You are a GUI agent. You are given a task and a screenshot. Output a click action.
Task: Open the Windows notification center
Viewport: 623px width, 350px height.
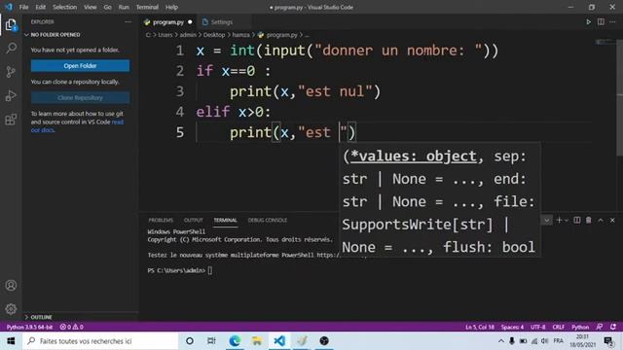(x=608, y=341)
